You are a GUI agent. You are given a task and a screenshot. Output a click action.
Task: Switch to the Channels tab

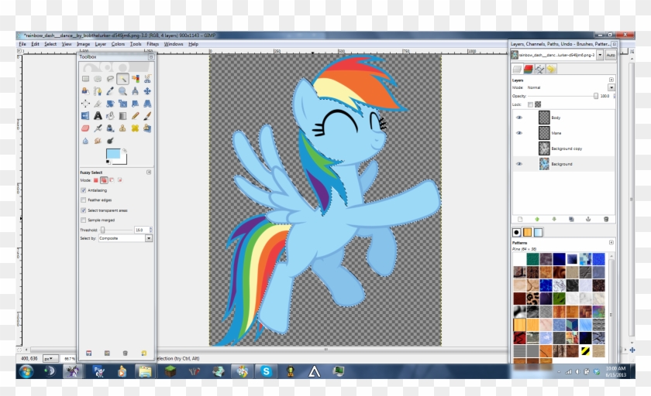pyautogui.click(x=528, y=69)
